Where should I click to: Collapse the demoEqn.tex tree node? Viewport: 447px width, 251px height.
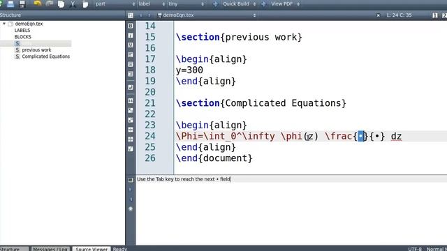pos(4,24)
